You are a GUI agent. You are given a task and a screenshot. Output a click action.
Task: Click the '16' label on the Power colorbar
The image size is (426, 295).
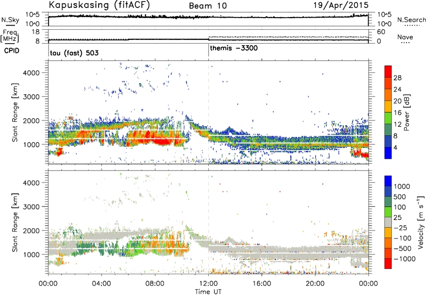(x=397, y=113)
